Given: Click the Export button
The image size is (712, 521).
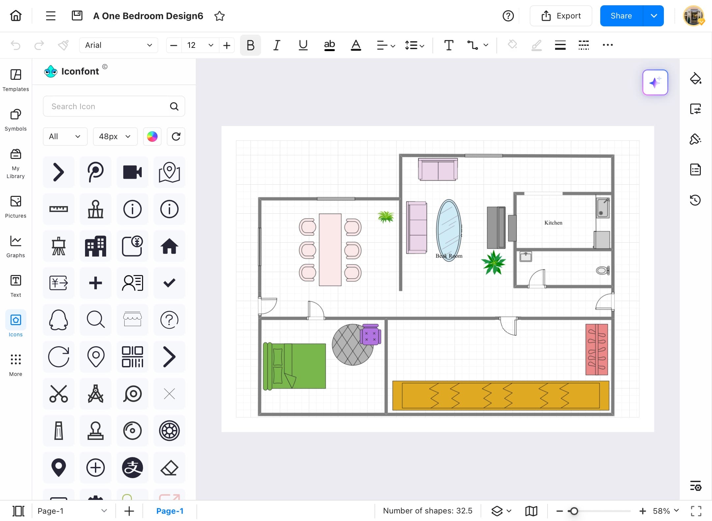Looking at the screenshot, I should click(x=561, y=15).
